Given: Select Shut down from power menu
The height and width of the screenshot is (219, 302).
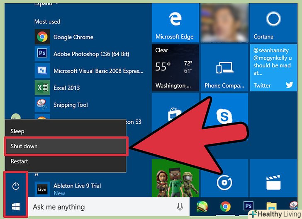Looking at the screenshot, I should point(66,146).
